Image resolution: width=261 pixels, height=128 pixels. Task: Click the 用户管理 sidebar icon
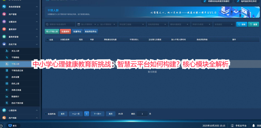tap(4, 14)
